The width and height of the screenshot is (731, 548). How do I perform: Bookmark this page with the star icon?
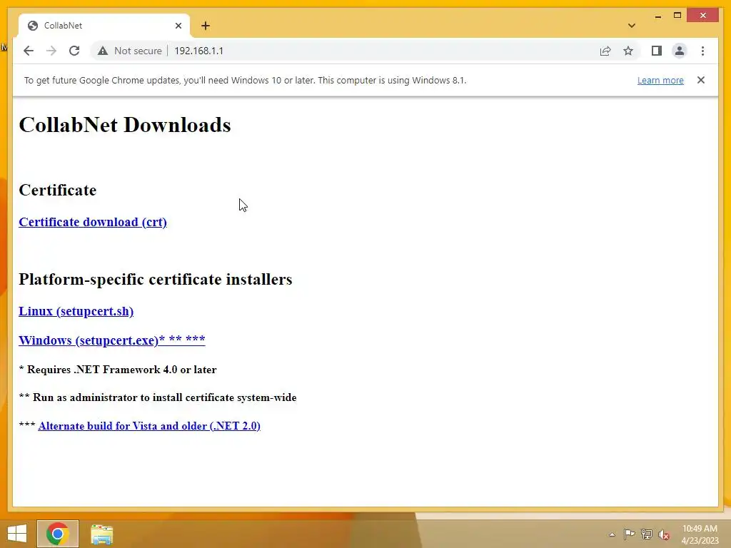click(628, 51)
